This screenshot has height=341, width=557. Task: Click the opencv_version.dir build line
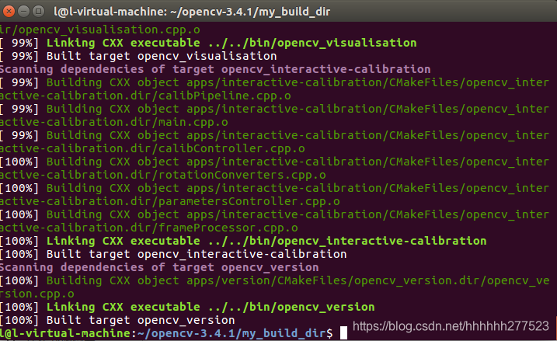(274, 280)
